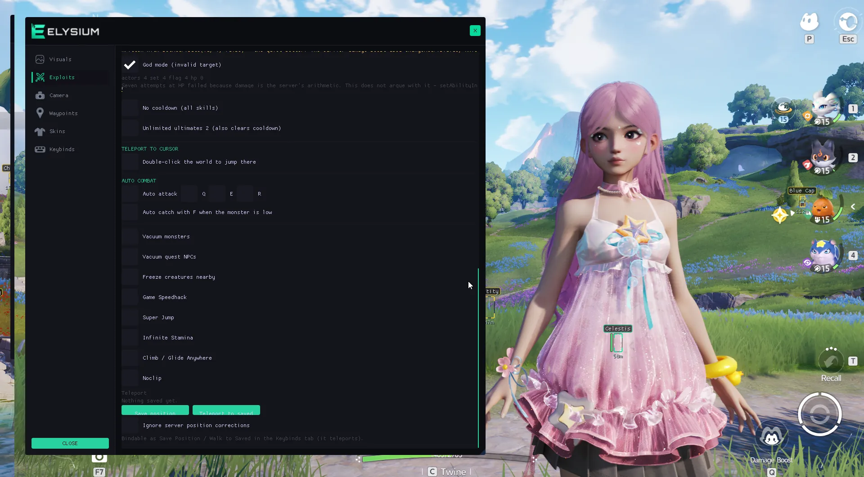
Task: Enable Noclip checkbox
Action: (130, 378)
